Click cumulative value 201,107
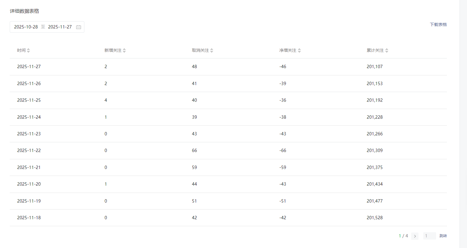 (x=374, y=67)
